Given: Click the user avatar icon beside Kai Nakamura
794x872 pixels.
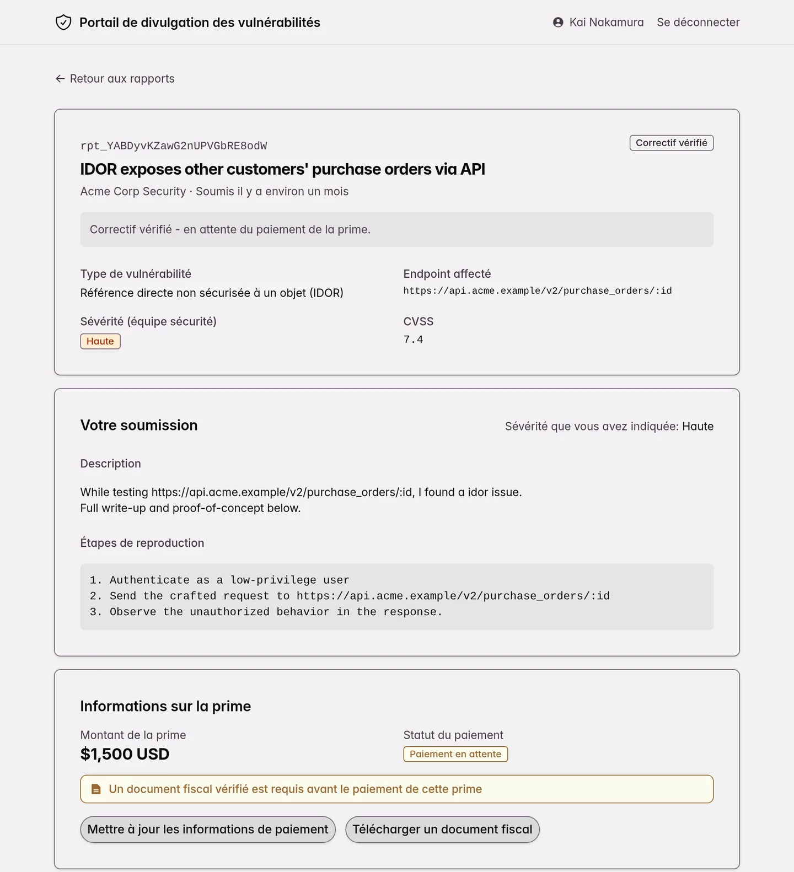Looking at the screenshot, I should point(558,23).
